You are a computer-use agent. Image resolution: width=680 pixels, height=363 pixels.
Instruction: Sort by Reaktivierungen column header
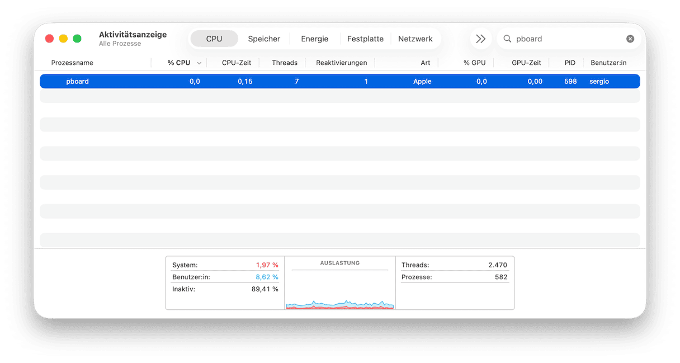(341, 63)
